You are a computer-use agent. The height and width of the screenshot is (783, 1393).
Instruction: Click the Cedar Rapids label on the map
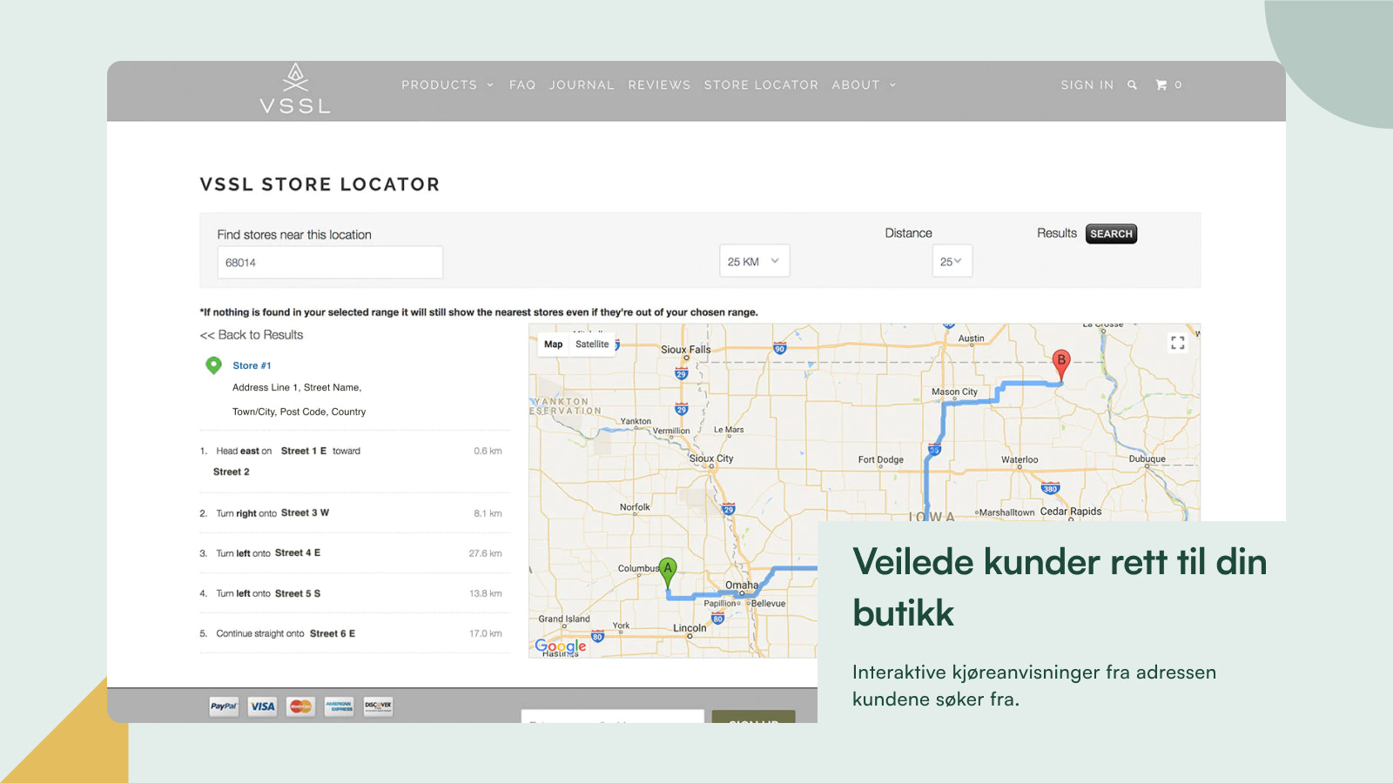pos(1071,512)
